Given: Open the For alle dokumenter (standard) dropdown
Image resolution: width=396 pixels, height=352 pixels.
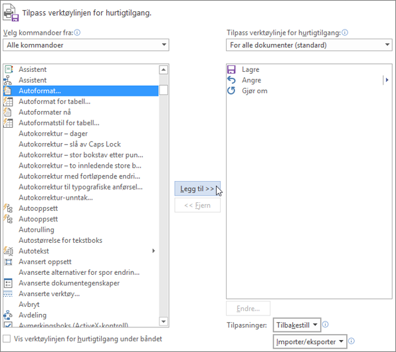Looking at the screenshot, I should point(309,45).
